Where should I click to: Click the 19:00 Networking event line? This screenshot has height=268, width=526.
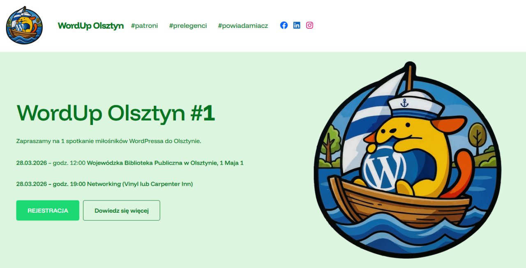click(104, 184)
